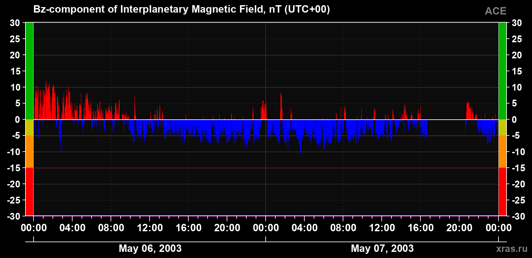Image resolution: width=532 pixels, height=258 pixels.
Task: Click the May 06, 2003 date label
Action: coord(150,248)
